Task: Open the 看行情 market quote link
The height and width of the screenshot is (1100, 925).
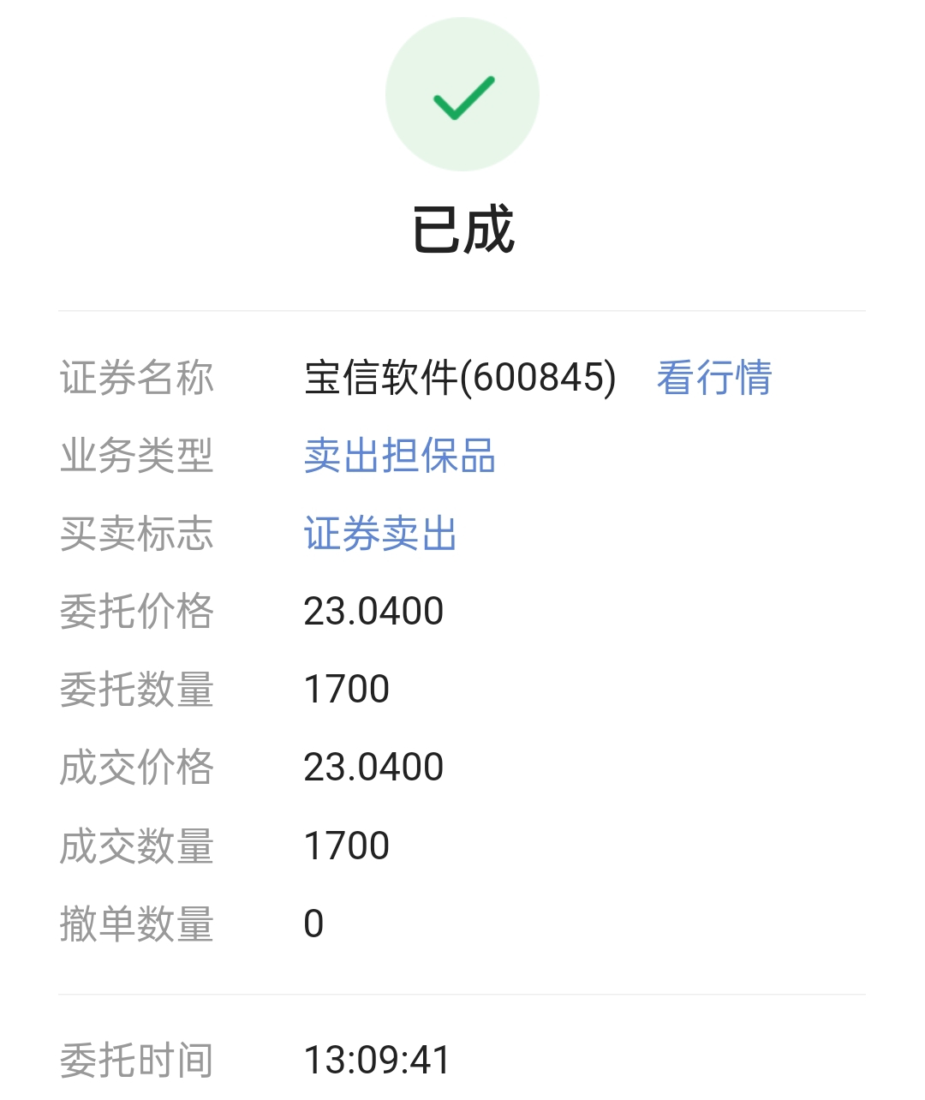Action: 713,378
